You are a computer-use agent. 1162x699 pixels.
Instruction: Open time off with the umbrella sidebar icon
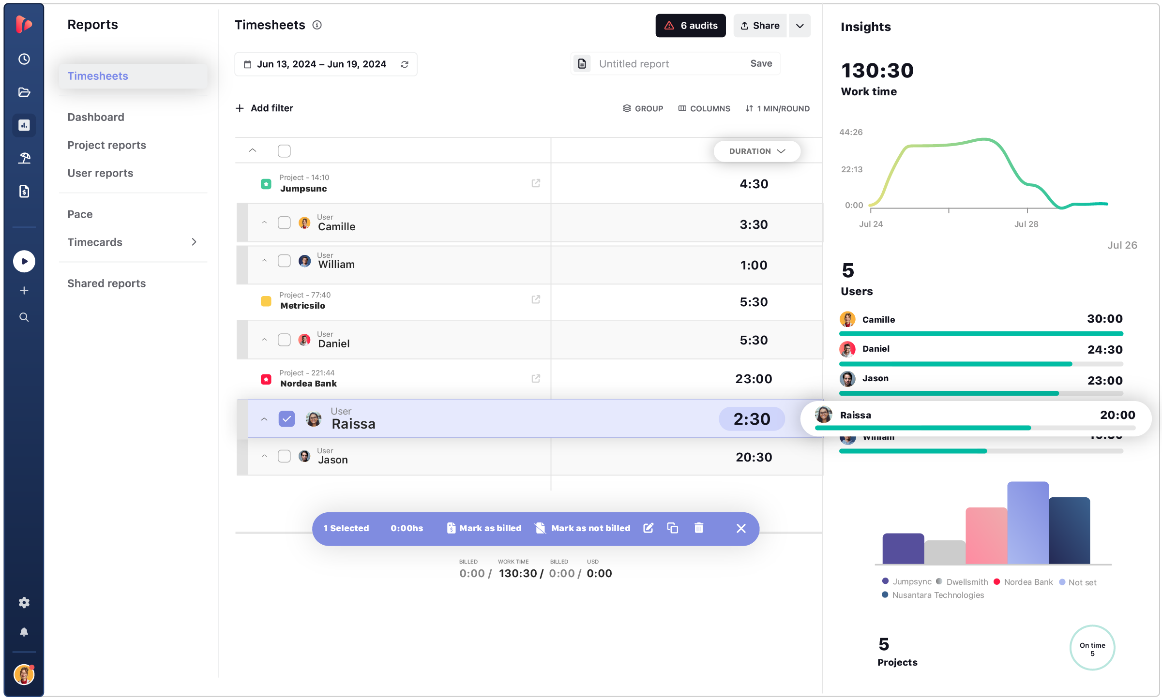tap(24, 158)
